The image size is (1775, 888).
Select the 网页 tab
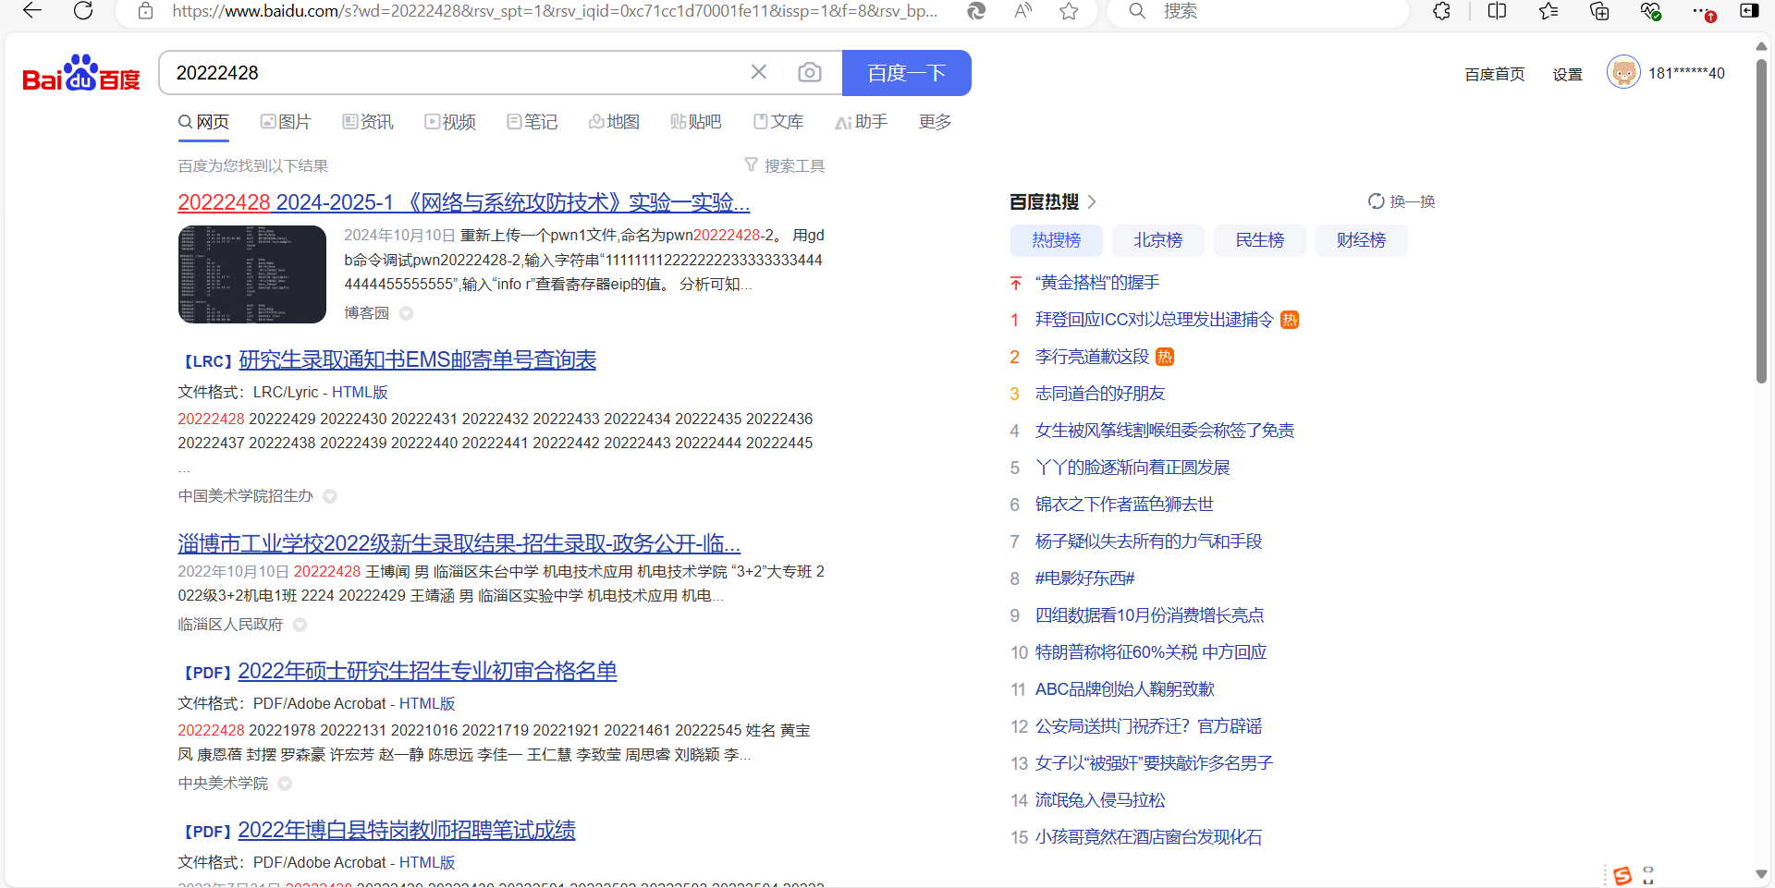[203, 122]
